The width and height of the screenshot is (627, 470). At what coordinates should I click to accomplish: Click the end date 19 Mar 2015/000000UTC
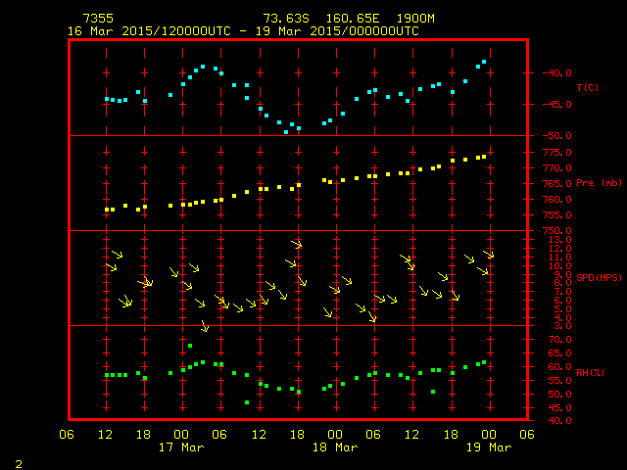tap(337, 31)
